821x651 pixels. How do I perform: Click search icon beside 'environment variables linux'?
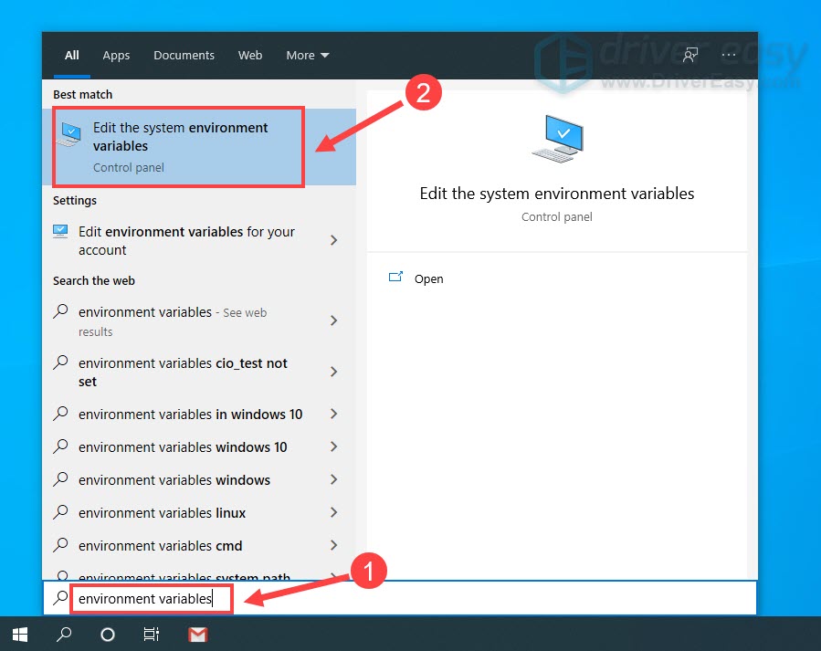(x=61, y=511)
